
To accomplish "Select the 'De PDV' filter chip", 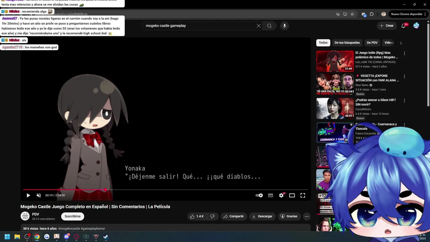I will click(372, 43).
